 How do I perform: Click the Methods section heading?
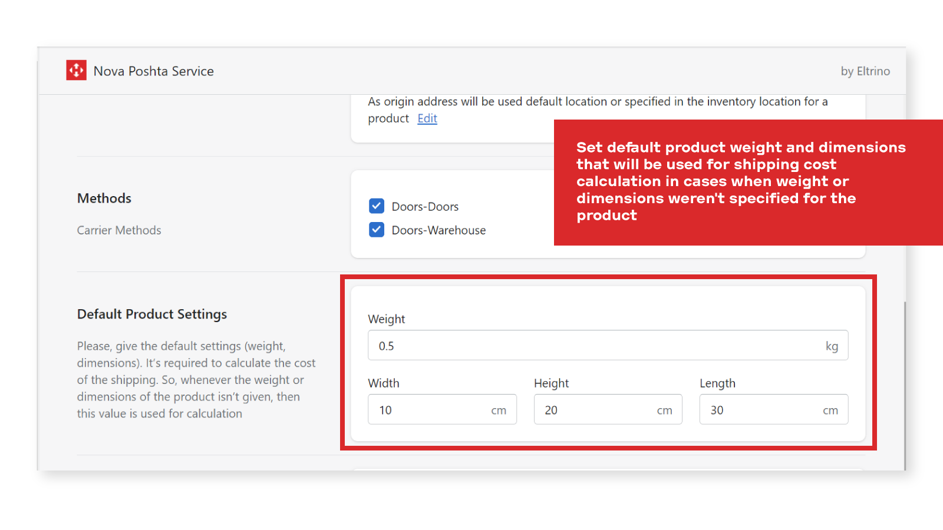[x=104, y=198]
